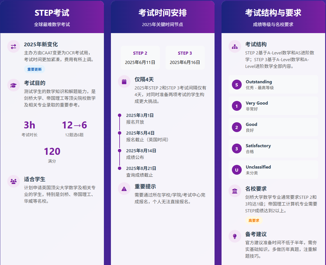
Task: Click the 120 full score figure
Action: [x=52, y=151]
